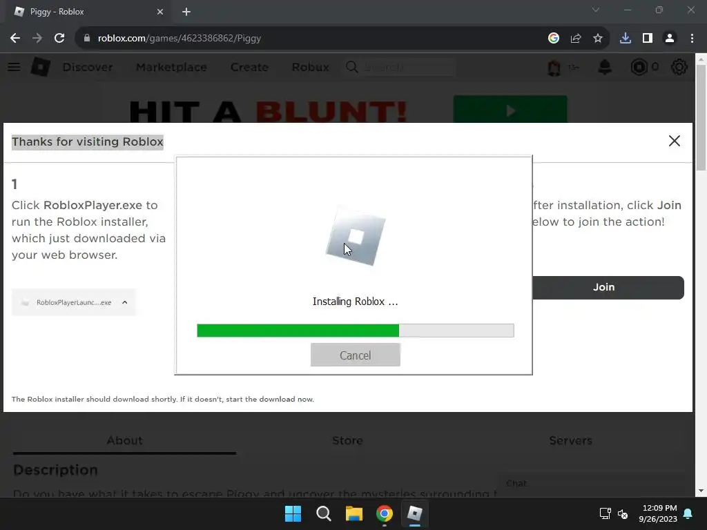Open Chrome three-dot menu

point(692,39)
